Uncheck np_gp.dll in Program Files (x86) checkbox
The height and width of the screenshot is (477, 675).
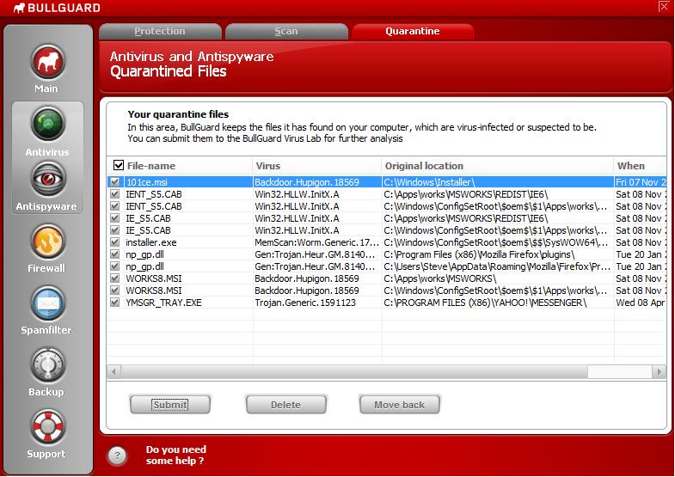(114, 254)
